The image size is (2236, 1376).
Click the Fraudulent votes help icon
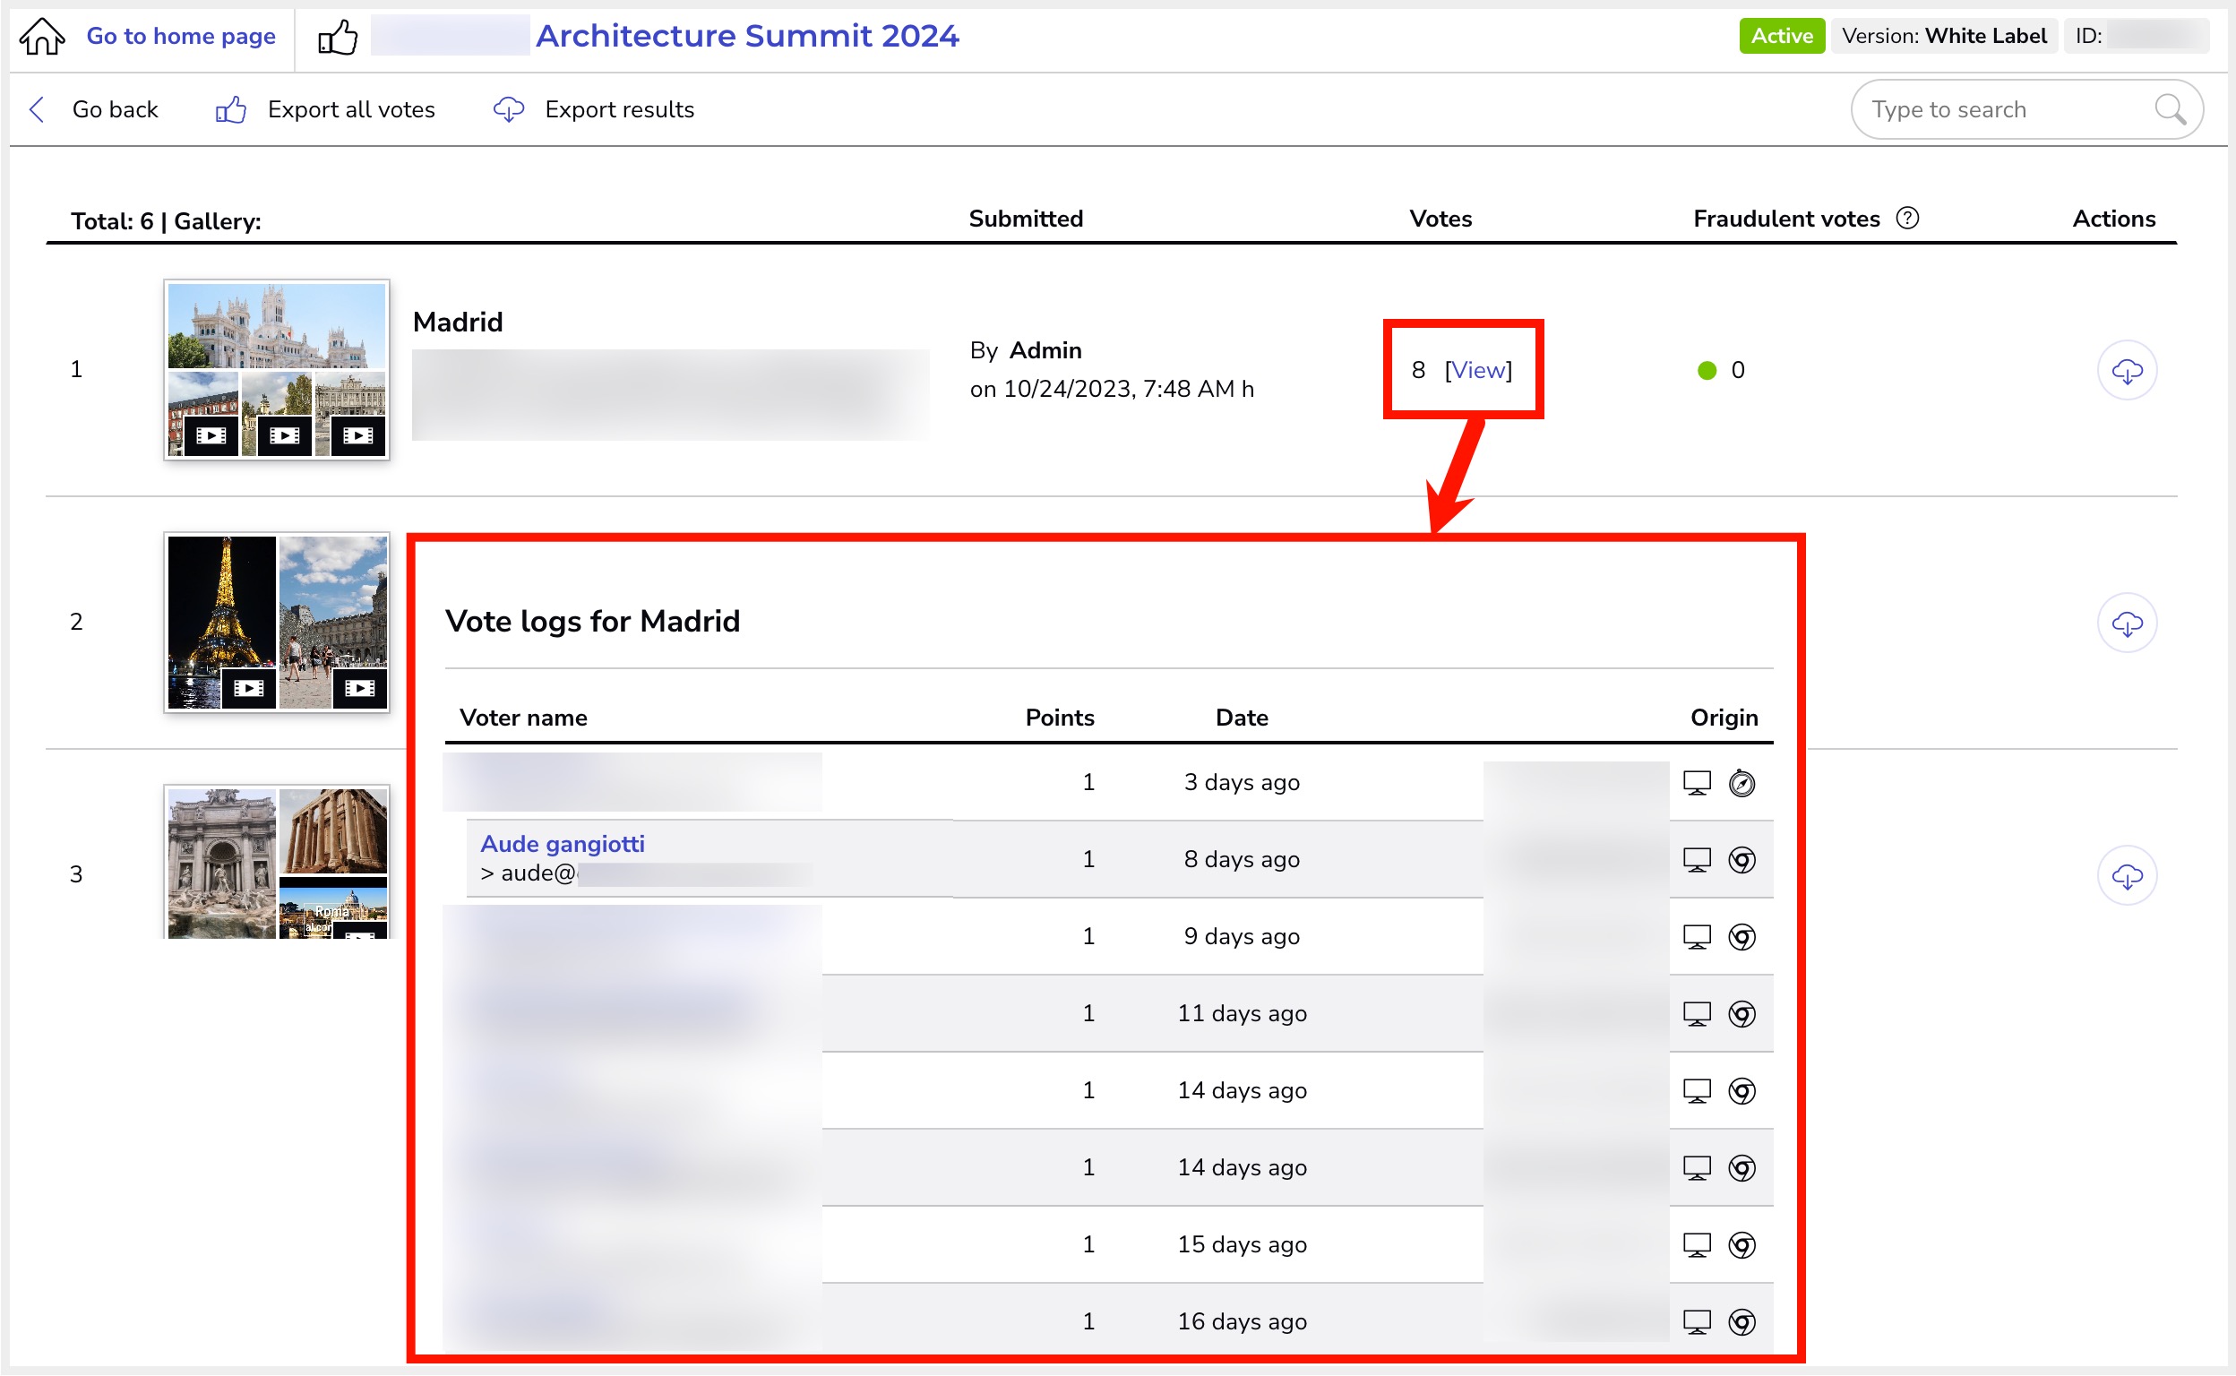tap(1907, 219)
